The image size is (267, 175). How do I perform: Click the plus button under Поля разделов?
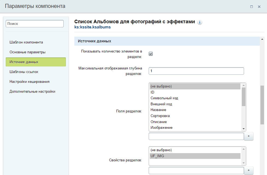248,136
